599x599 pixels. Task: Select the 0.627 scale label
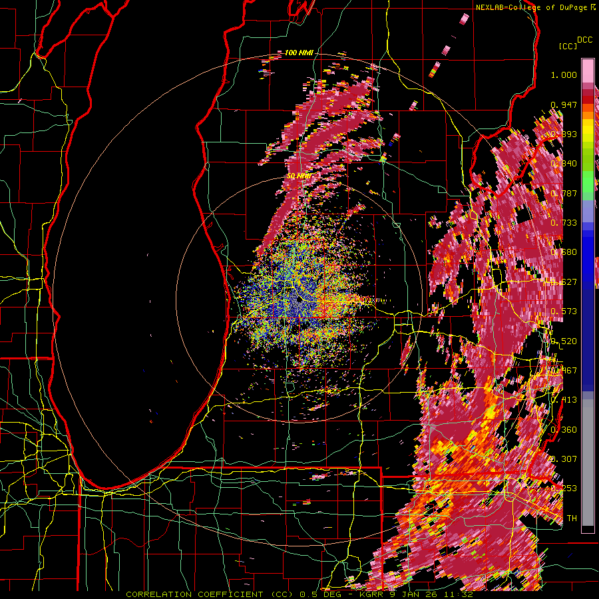tap(564, 282)
